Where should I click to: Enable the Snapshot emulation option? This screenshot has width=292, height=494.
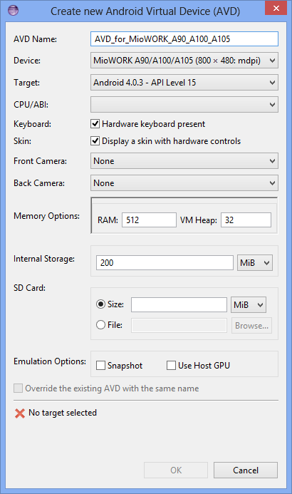pyautogui.click(x=100, y=366)
